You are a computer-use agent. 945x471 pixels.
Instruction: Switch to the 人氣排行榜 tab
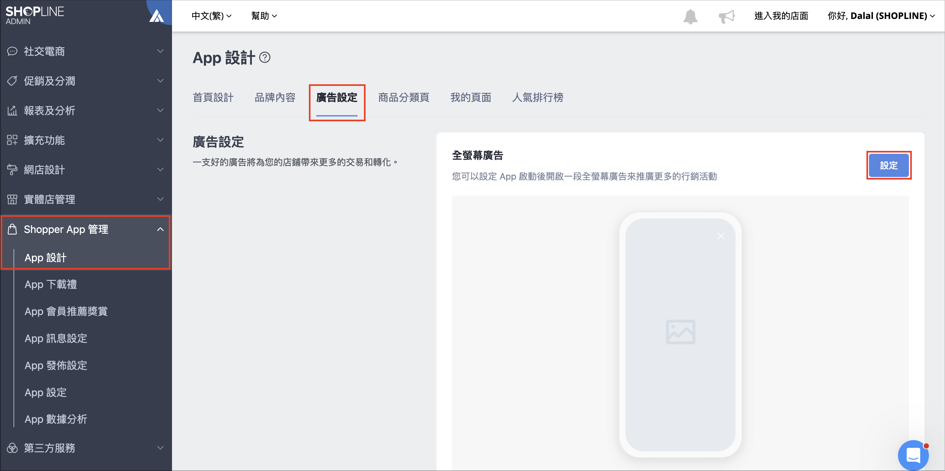[x=538, y=97]
